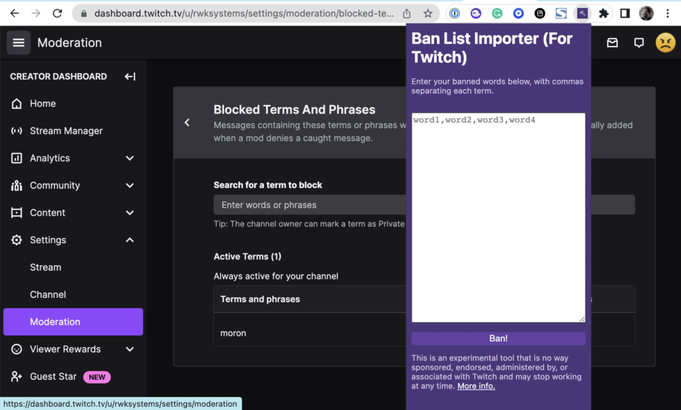Expand the Viewer Rewards chevron
Screen dimensions: 681x410
[130, 350]
